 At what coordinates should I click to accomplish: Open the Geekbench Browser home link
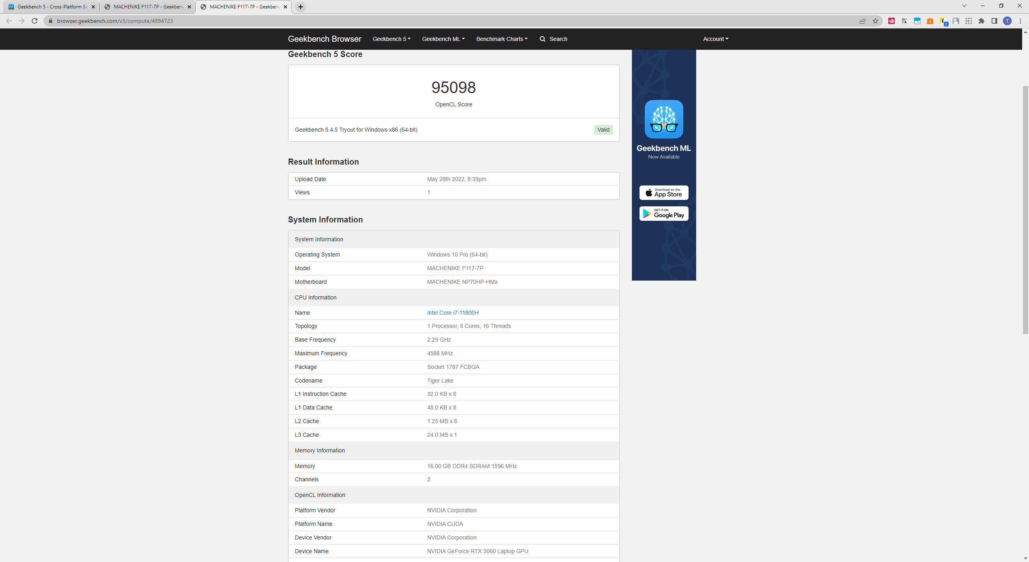tap(324, 39)
